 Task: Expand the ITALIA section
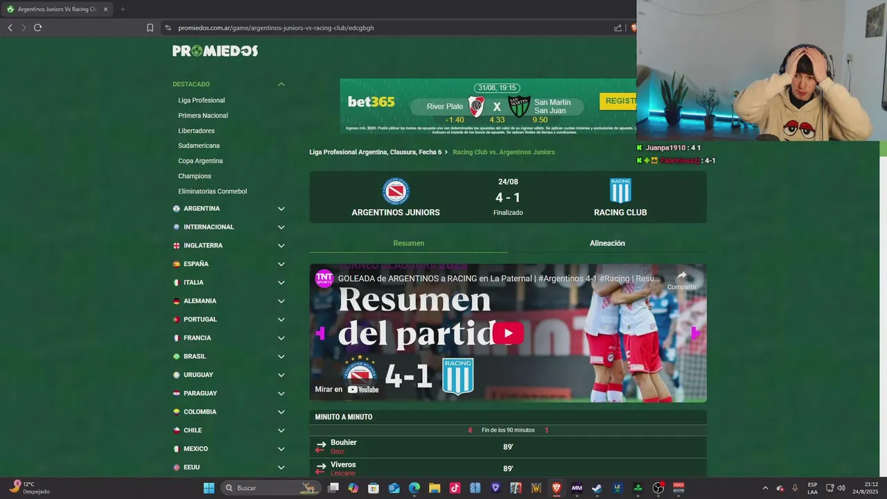[x=281, y=283]
